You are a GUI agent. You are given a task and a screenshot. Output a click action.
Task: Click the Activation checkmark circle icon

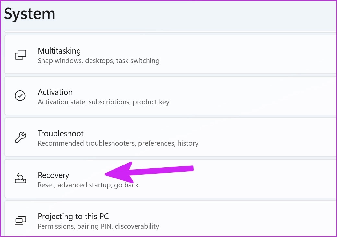click(x=20, y=96)
